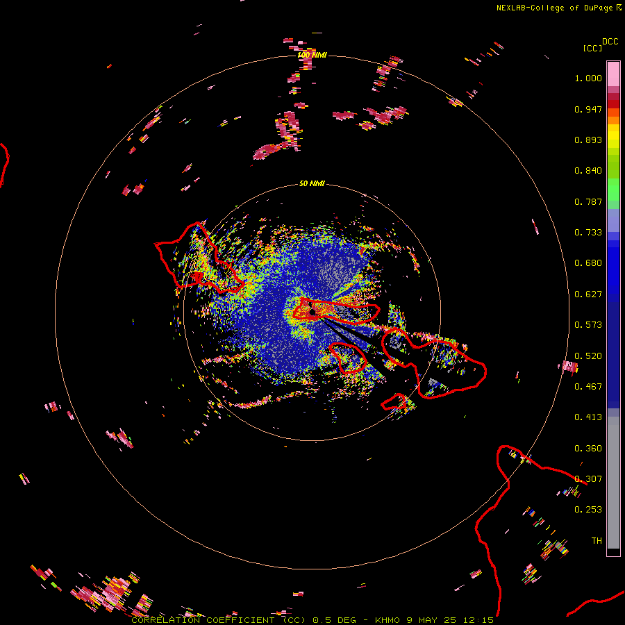Click the gray lower segment of color bar
This screenshot has width=625, height=625.
(613, 483)
